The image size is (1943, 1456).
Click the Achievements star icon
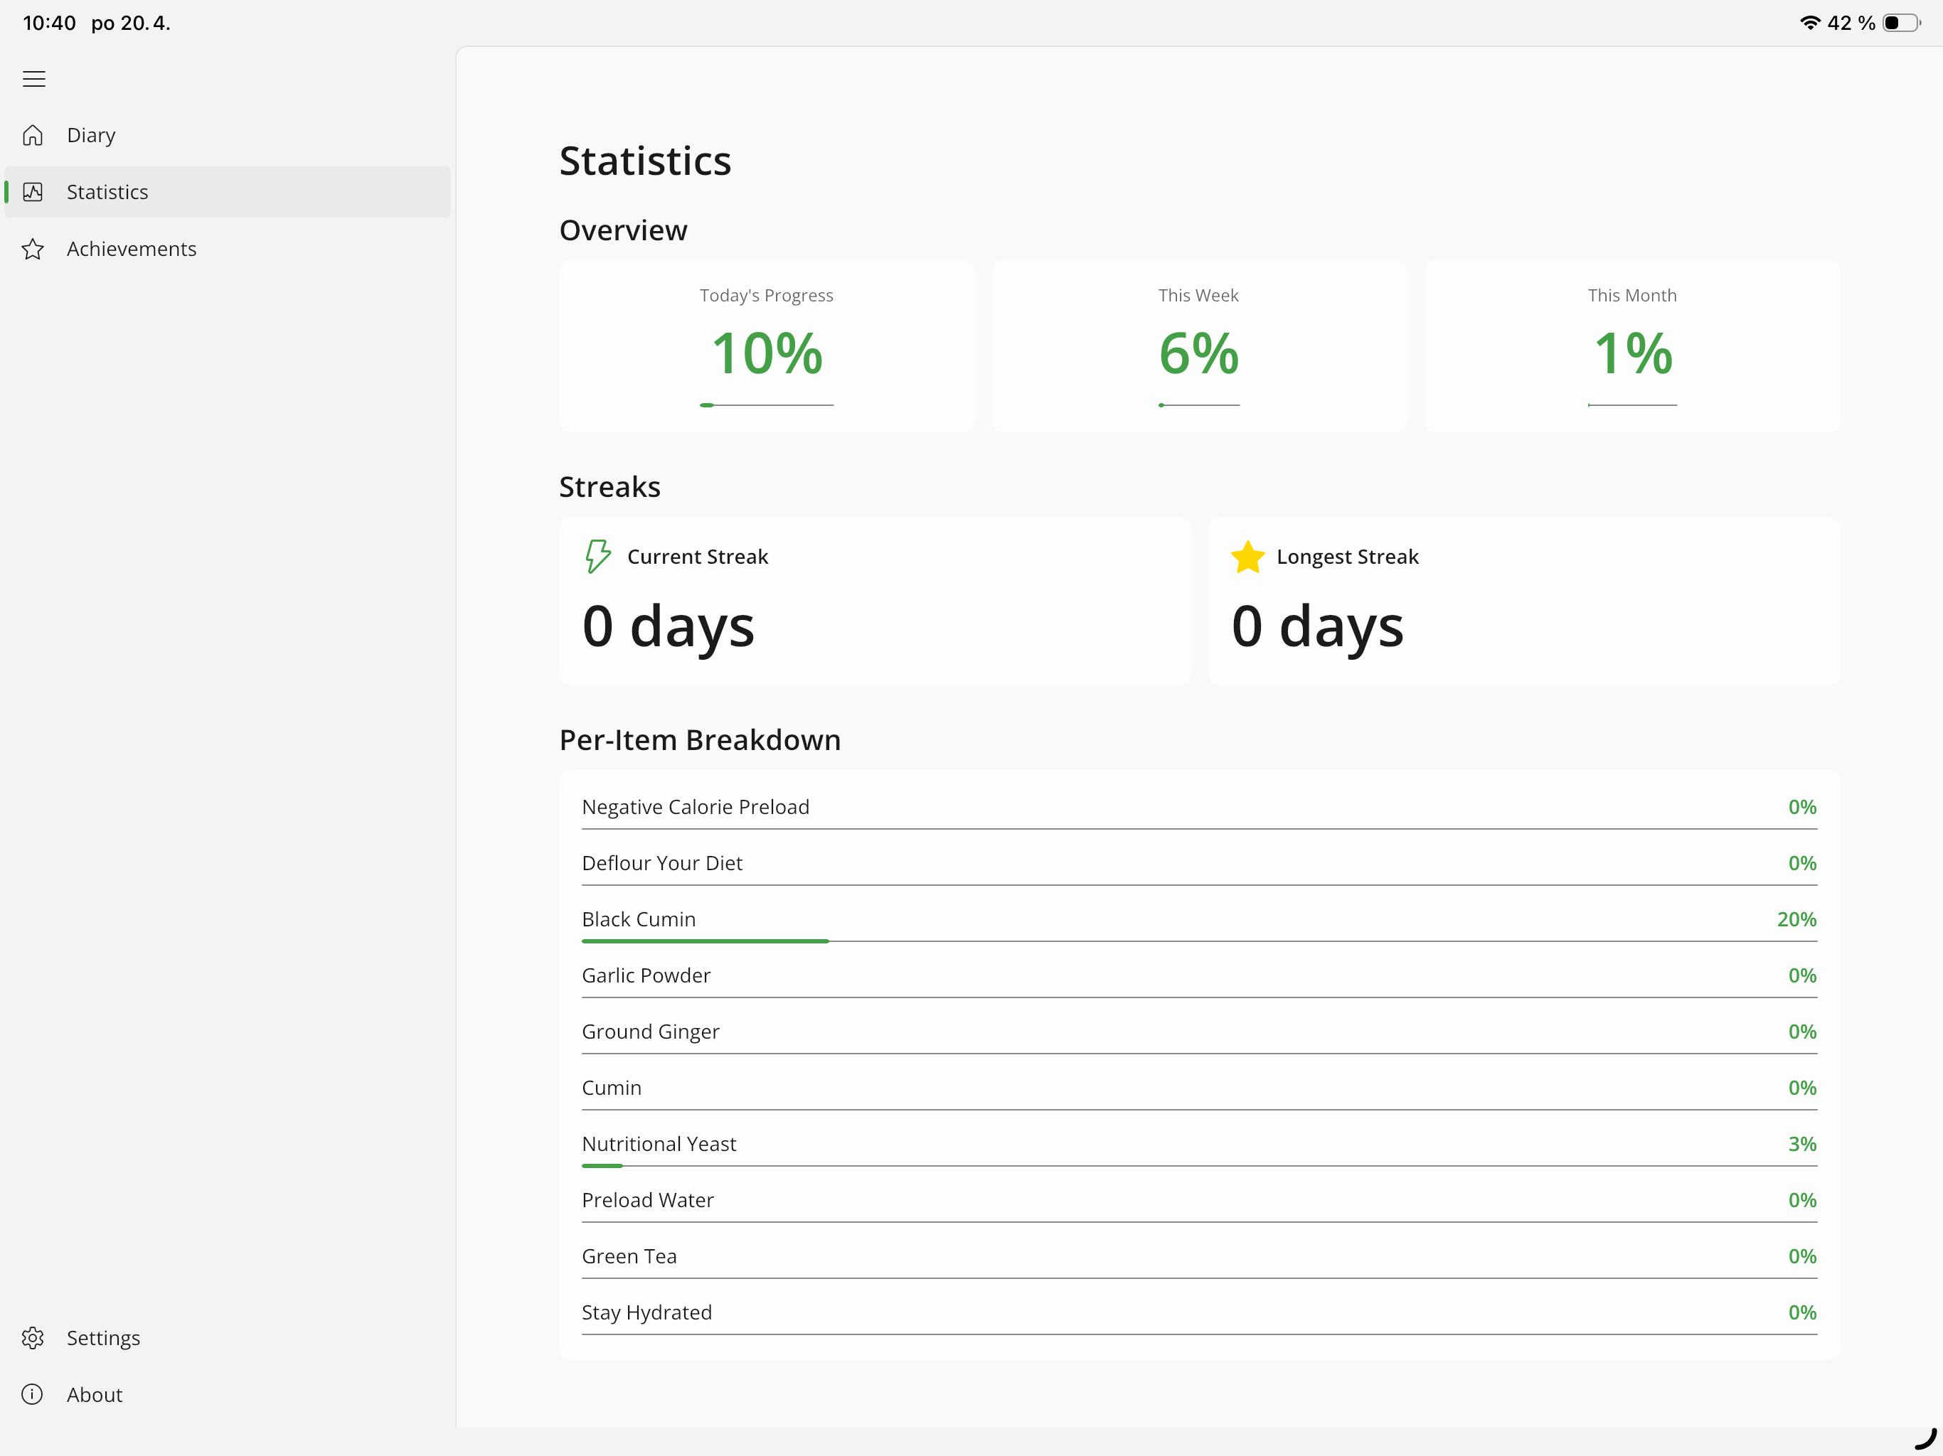tap(33, 250)
